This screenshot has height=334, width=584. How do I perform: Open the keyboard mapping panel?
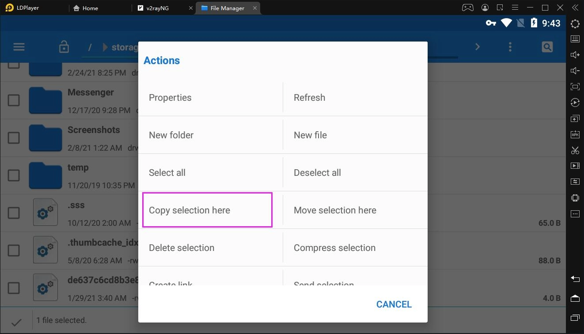[575, 38]
